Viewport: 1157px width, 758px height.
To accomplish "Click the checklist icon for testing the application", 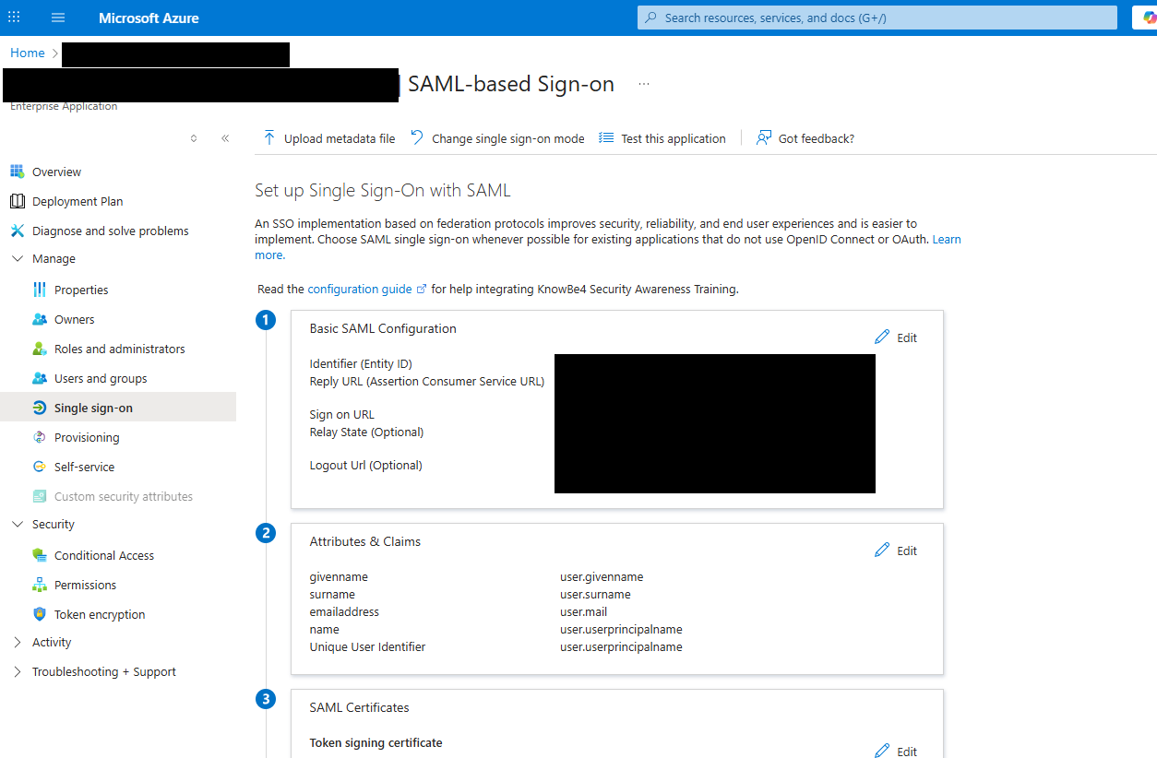I will (606, 138).
